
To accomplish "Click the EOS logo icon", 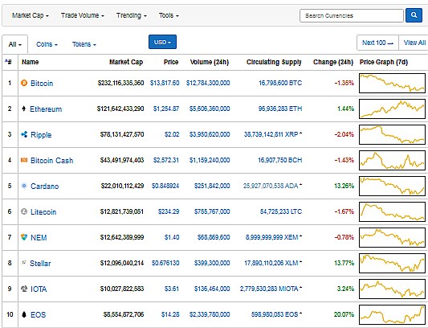I will tap(24, 314).
